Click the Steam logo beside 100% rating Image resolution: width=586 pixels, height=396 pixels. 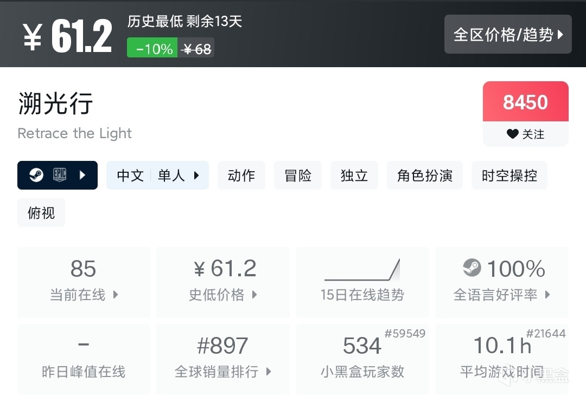point(472,268)
